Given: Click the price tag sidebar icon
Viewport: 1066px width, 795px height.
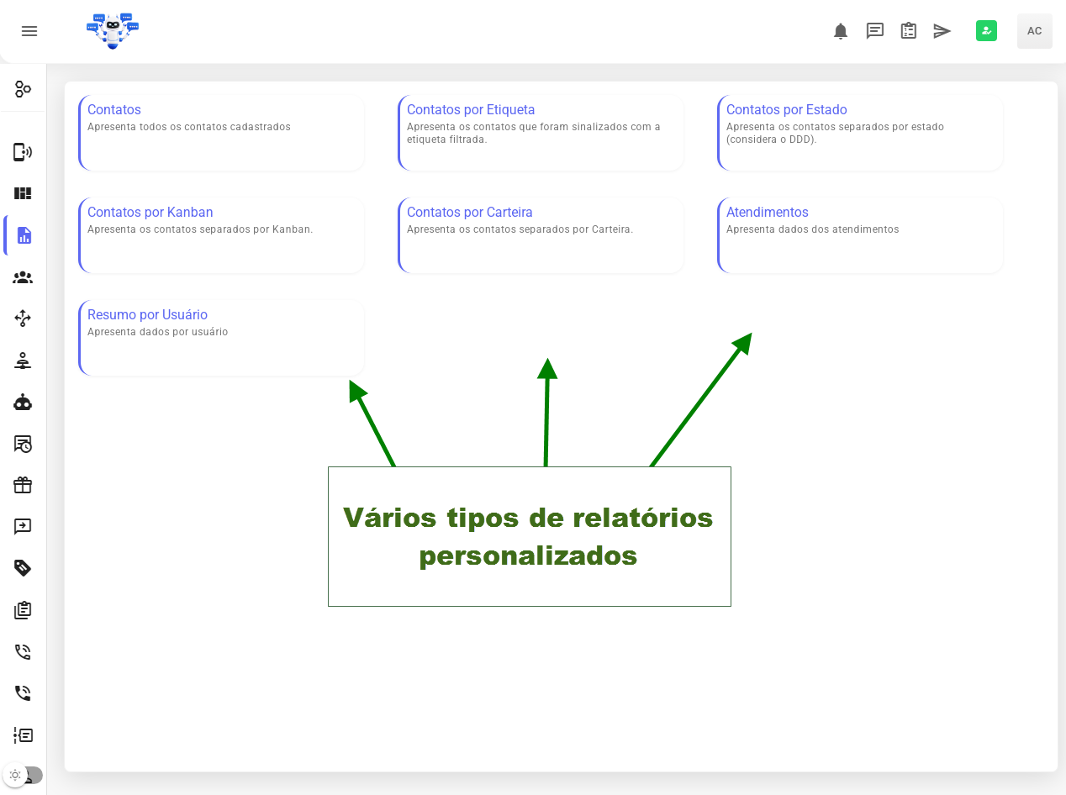Looking at the screenshot, I should pyautogui.click(x=23, y=568).
